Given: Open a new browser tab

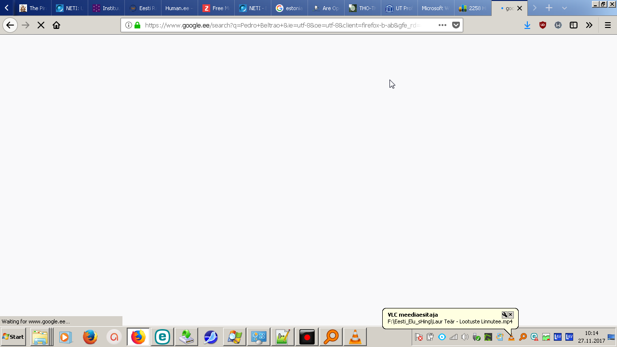Looking at the screenshot, I should pos(549,8).
